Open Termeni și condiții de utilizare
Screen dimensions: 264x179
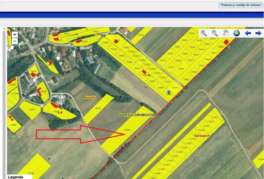241,5
